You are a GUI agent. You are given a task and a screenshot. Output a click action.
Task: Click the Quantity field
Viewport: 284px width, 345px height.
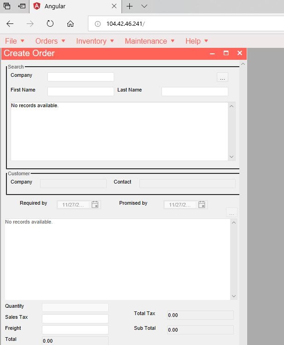(x=75, y=307)
